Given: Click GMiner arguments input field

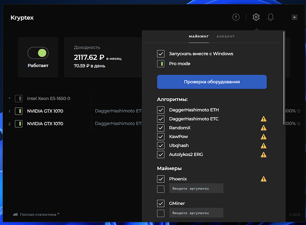Looking at the screenshot, I should (x=196, y=213).
